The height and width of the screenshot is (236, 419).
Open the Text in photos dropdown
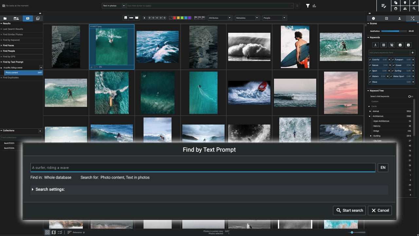tap(114, 6)
